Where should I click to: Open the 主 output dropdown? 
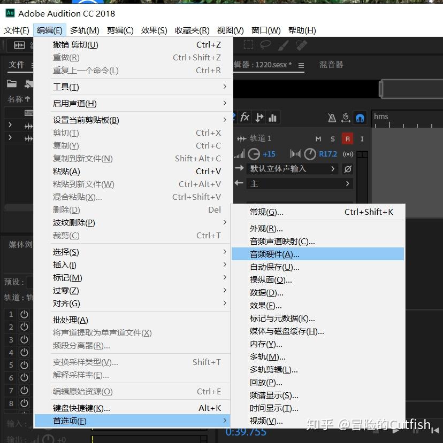(300, 184)
